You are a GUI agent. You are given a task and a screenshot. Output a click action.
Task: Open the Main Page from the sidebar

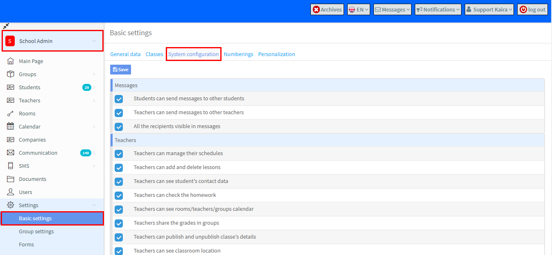pyautogui.click(x=30, y=61)
